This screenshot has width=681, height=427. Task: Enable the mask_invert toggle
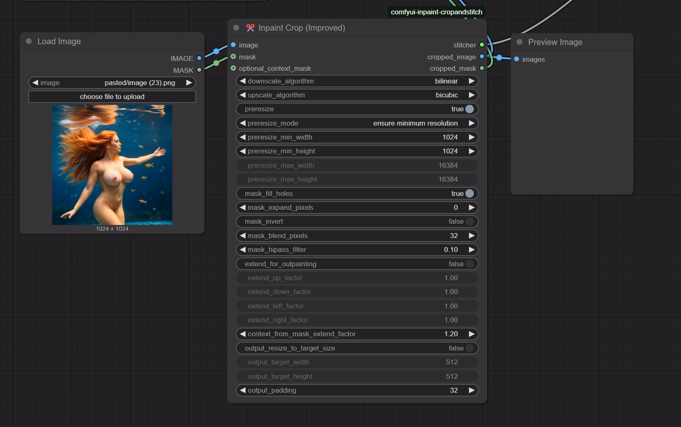(x=470, y=222)
